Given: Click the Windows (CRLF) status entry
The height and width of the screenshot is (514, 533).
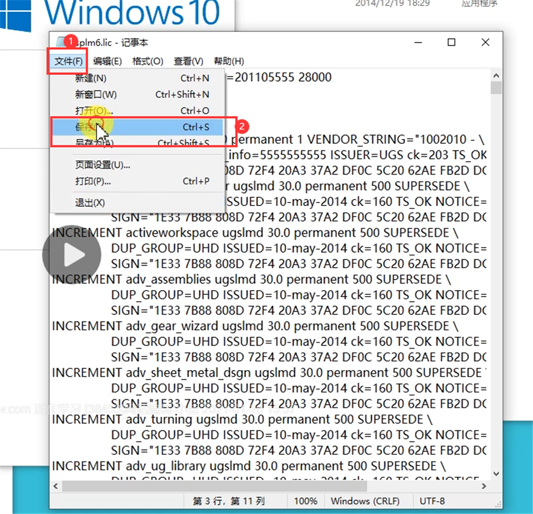Looking at the screenshot, I should coord(365,501).
